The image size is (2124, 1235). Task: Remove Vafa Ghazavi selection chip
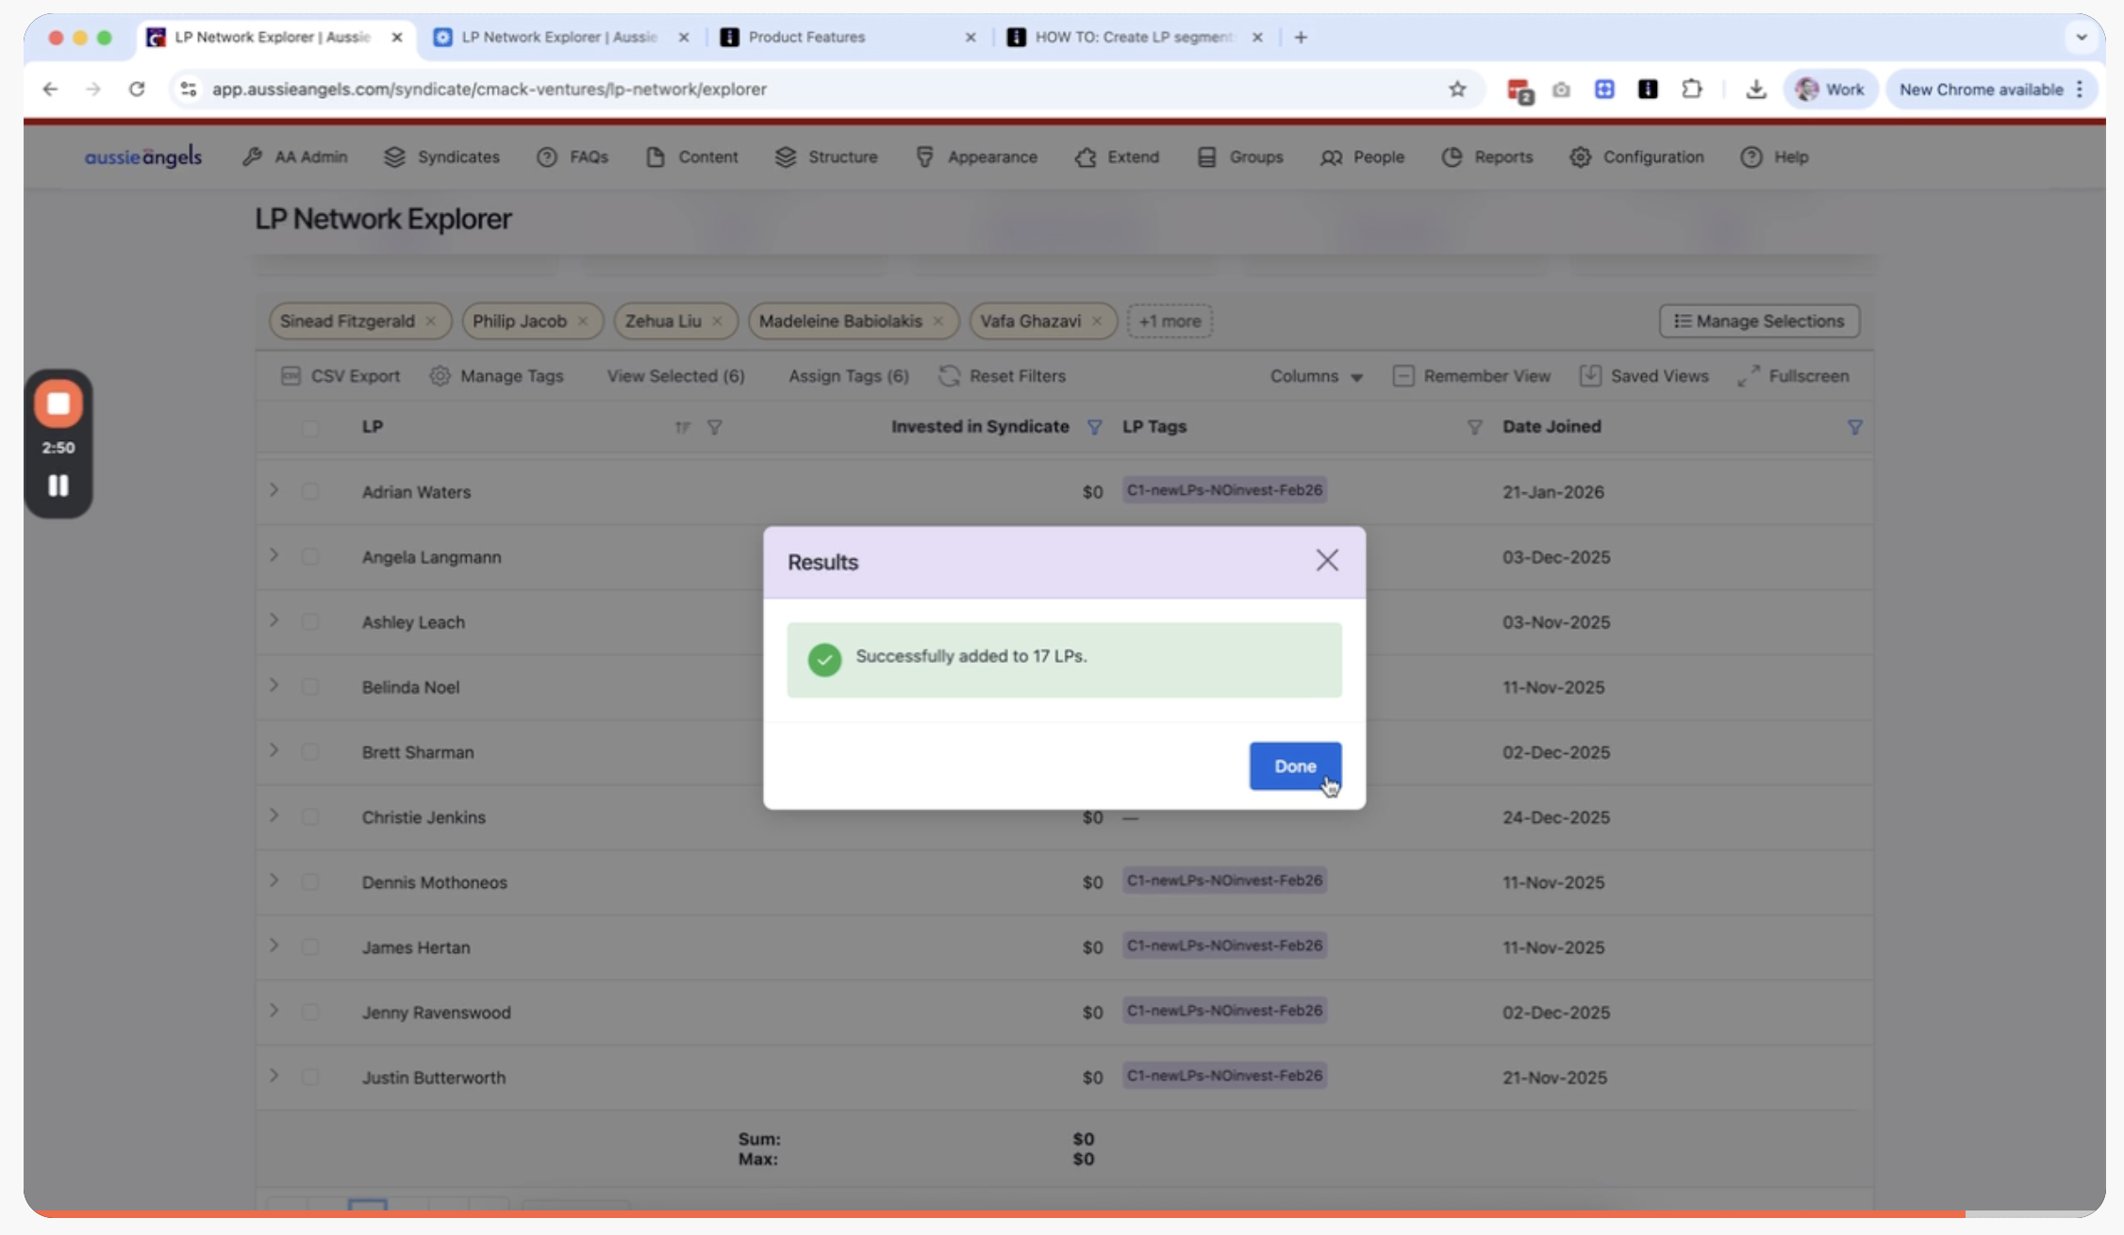[x=1097, y=321]
